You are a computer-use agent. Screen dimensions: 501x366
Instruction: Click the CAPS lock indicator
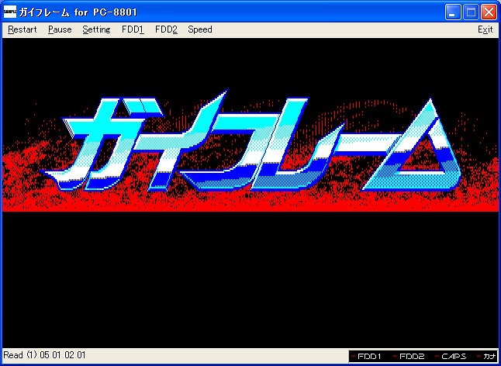(x=453, y=357)
